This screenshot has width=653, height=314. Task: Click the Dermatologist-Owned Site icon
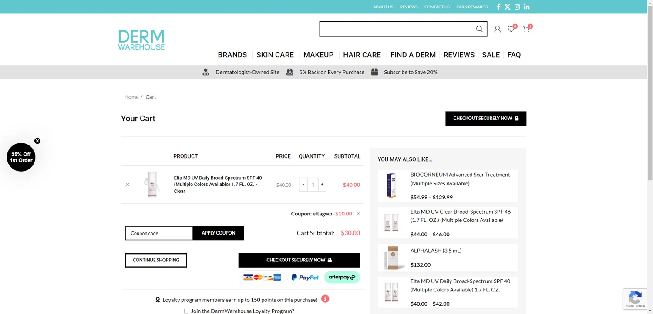(x=205, y=72)
